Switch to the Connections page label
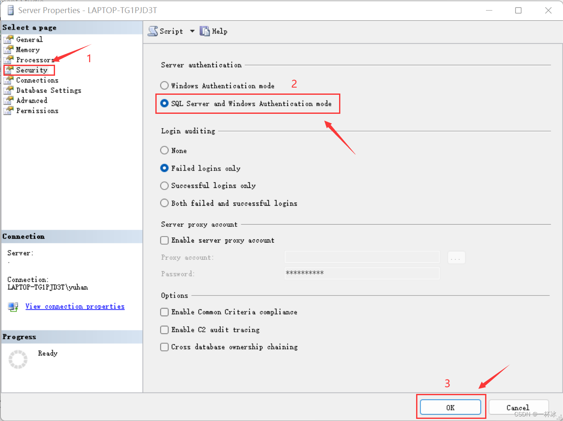The width and height of the screenshot is (563, 421). (37, 80)
